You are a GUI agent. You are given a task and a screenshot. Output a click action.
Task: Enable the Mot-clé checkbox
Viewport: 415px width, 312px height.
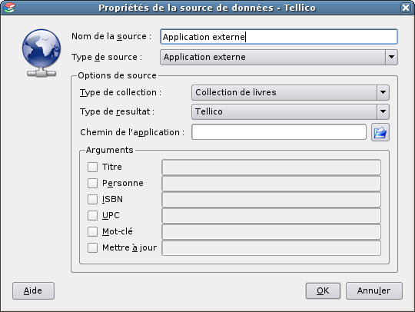pyautogui.click(x=93, y=231)
